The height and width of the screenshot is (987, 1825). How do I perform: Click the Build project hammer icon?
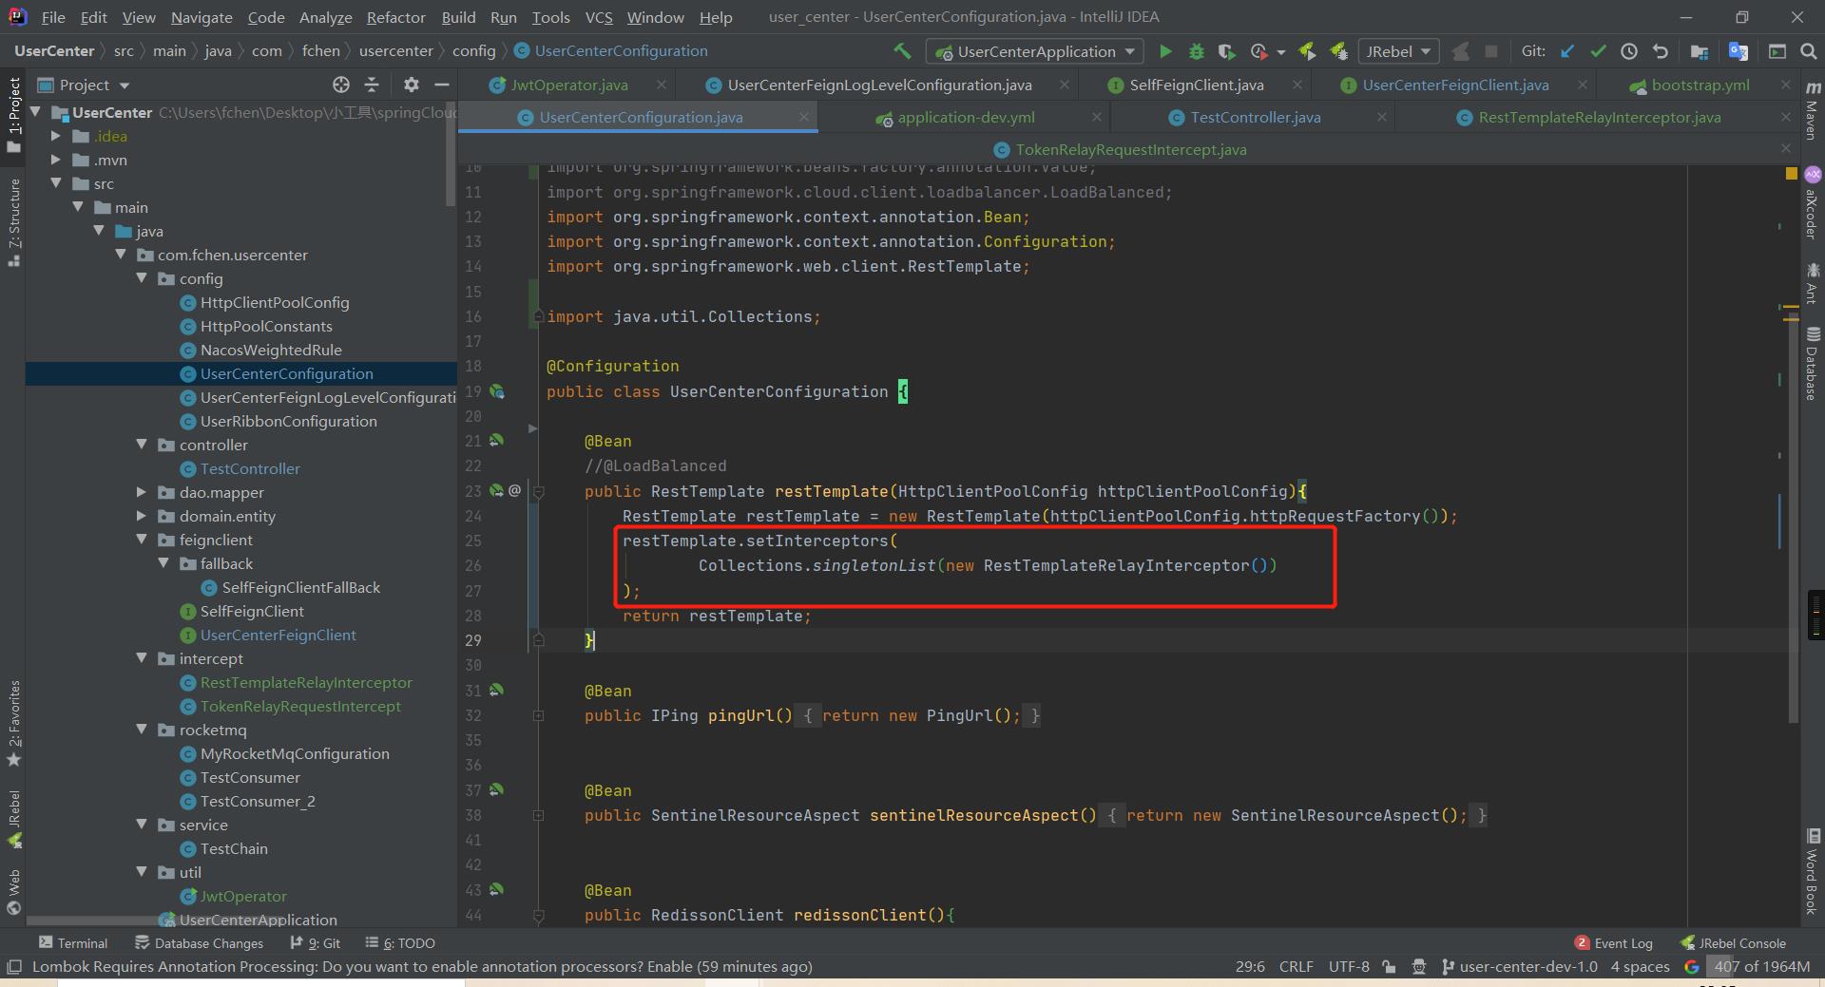[x=902, y=51]
